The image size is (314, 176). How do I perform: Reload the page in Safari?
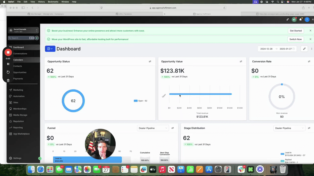point(224,8)
